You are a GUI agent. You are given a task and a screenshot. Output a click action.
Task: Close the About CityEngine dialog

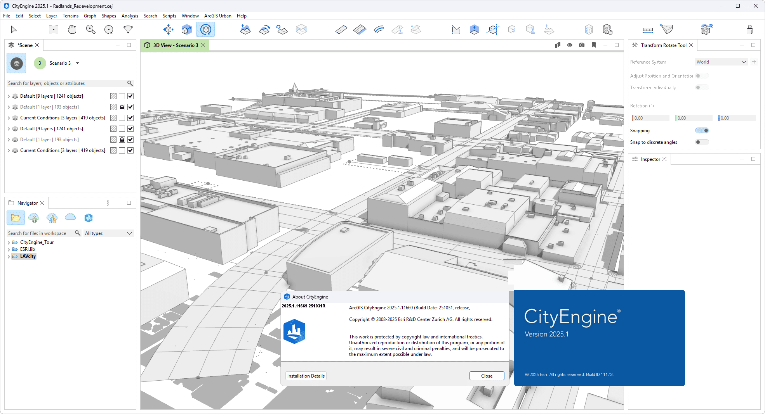[x=487, y=376]
